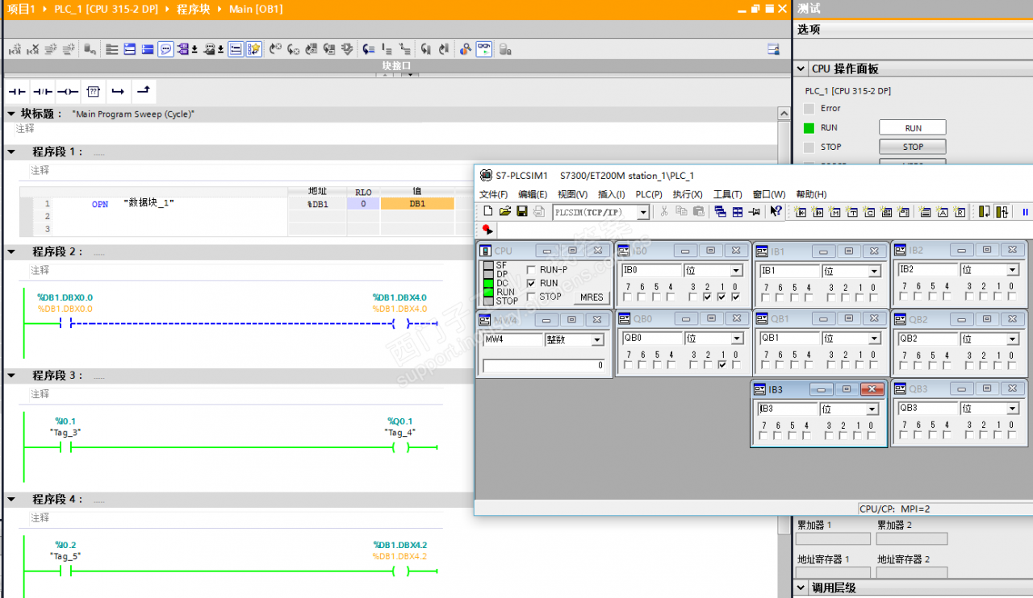
Task: Click 程序块 in the breadcrumb path
Action: coord(193,9)
